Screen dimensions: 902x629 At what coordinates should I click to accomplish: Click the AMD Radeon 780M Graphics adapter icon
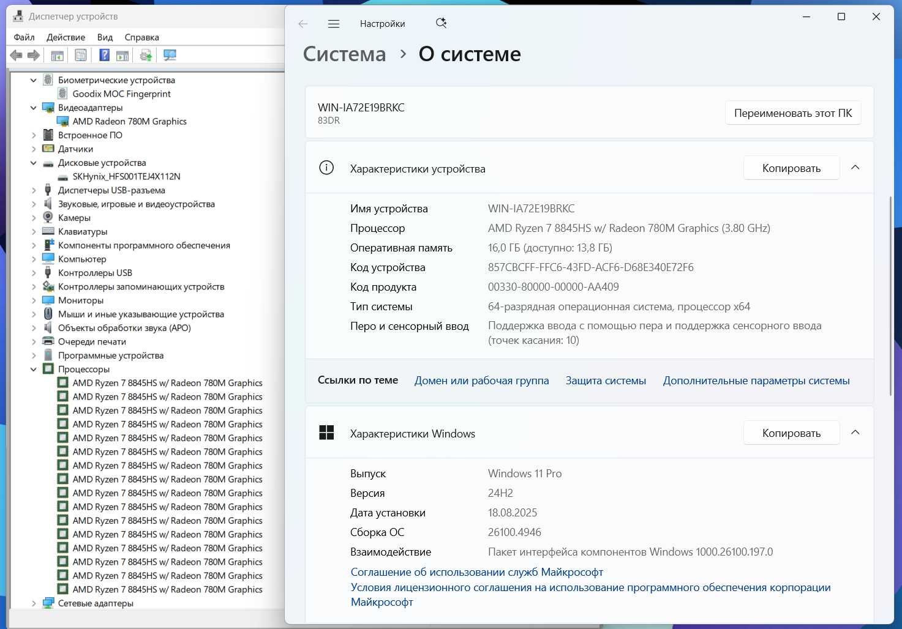click(62, 121)
